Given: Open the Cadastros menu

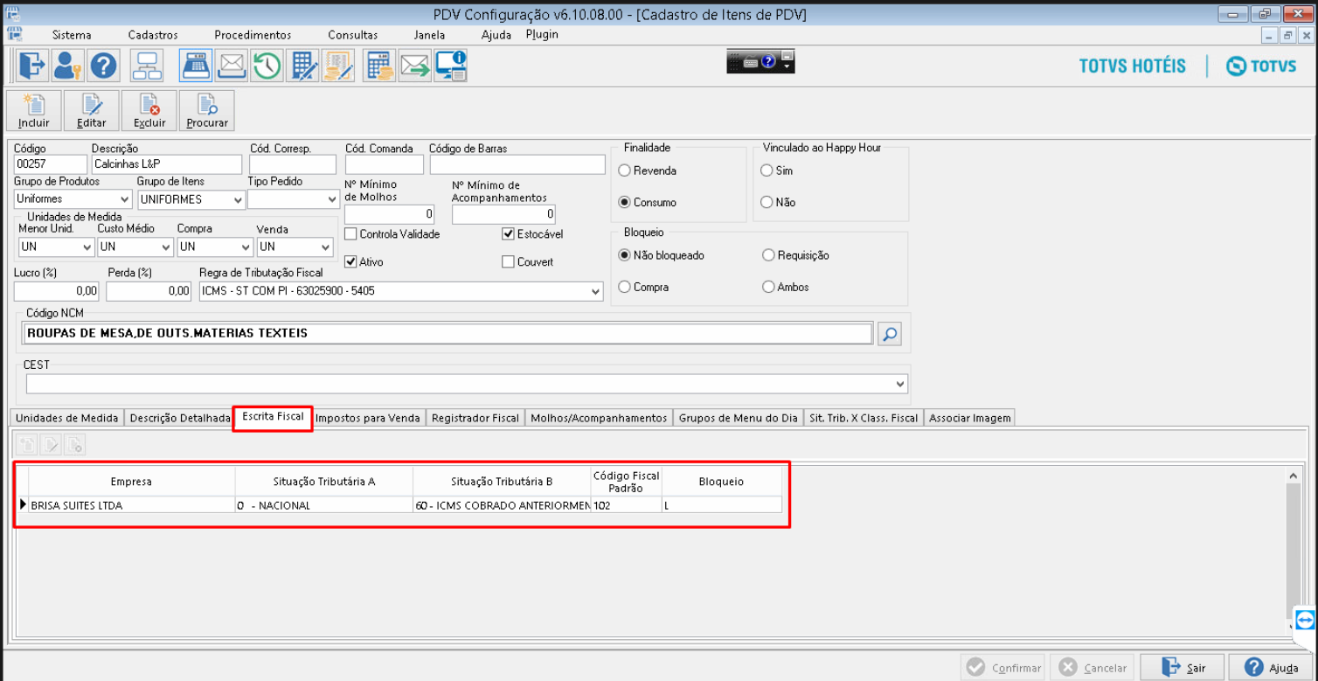Looking at the screenshot, I should pyautogui.click(x=153, y=35).
